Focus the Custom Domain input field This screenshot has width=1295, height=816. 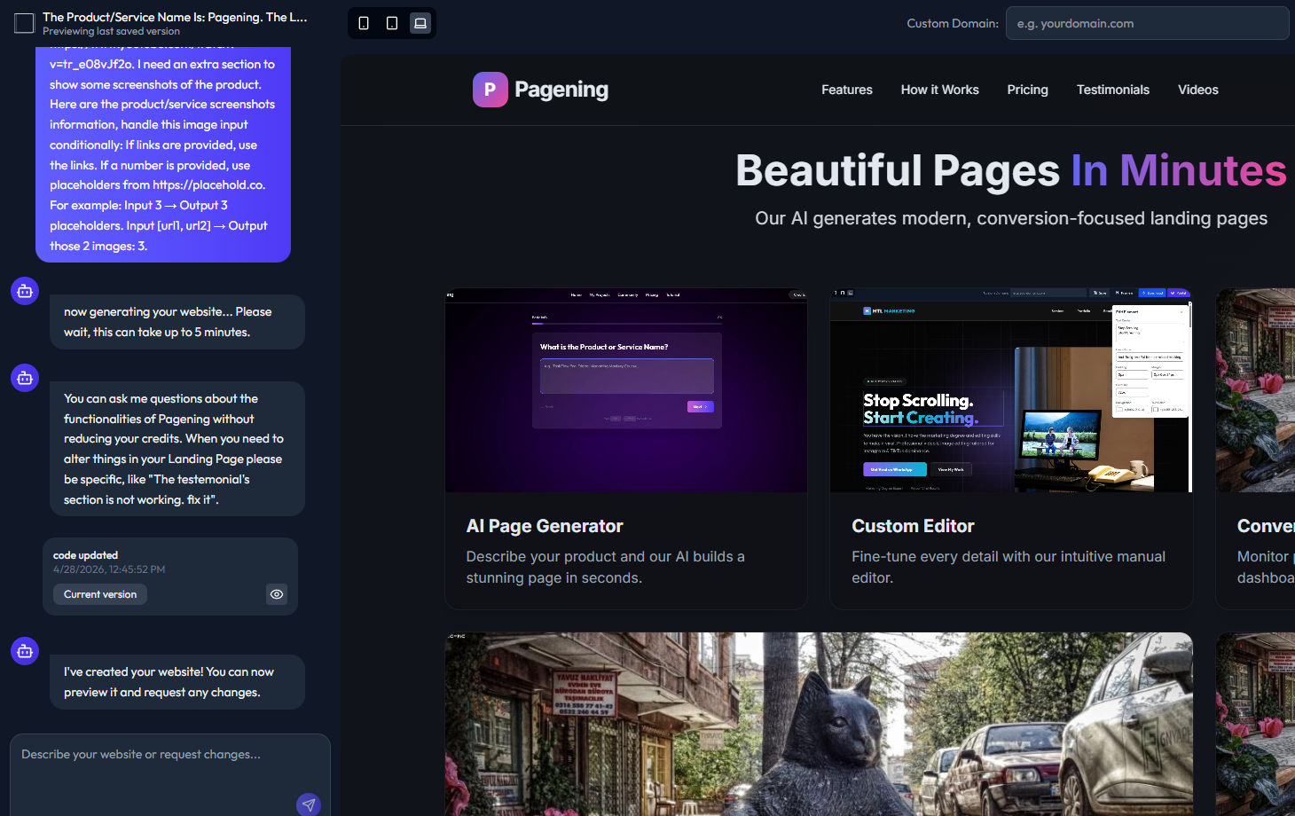(x=1147, y=23)
